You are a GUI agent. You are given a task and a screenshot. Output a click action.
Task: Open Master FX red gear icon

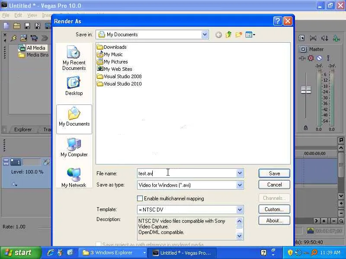pos(311,58)
